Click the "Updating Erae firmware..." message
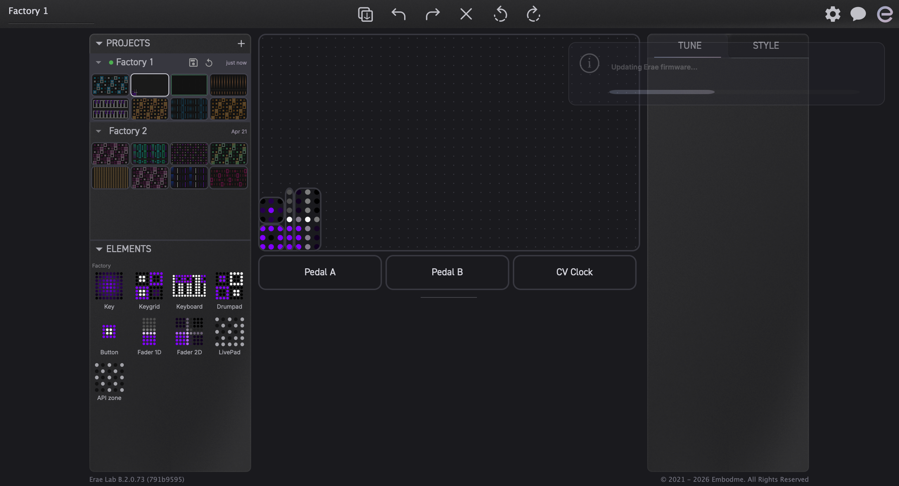This screenshot has height=486, width=899. pyautogui.click(x=654, y=67)
